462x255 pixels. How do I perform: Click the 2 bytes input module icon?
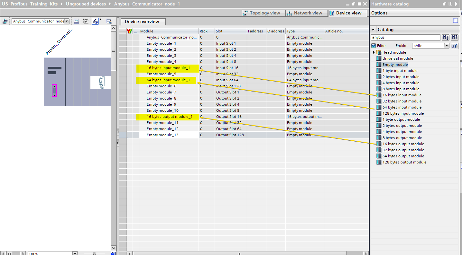[x=379, y=77]
